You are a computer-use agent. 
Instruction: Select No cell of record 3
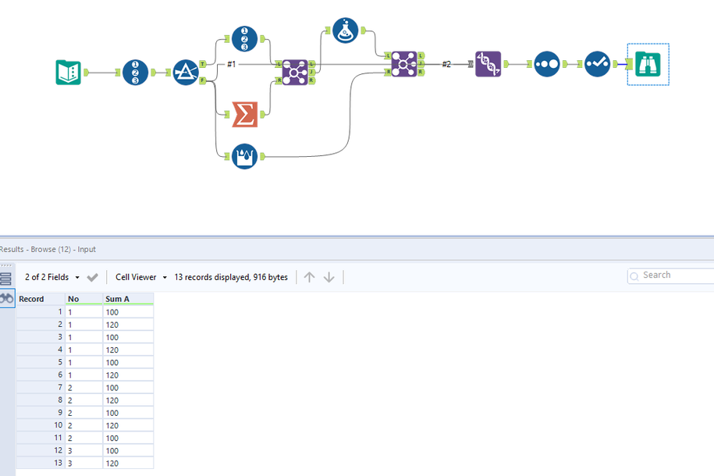(x=84, y=338)
